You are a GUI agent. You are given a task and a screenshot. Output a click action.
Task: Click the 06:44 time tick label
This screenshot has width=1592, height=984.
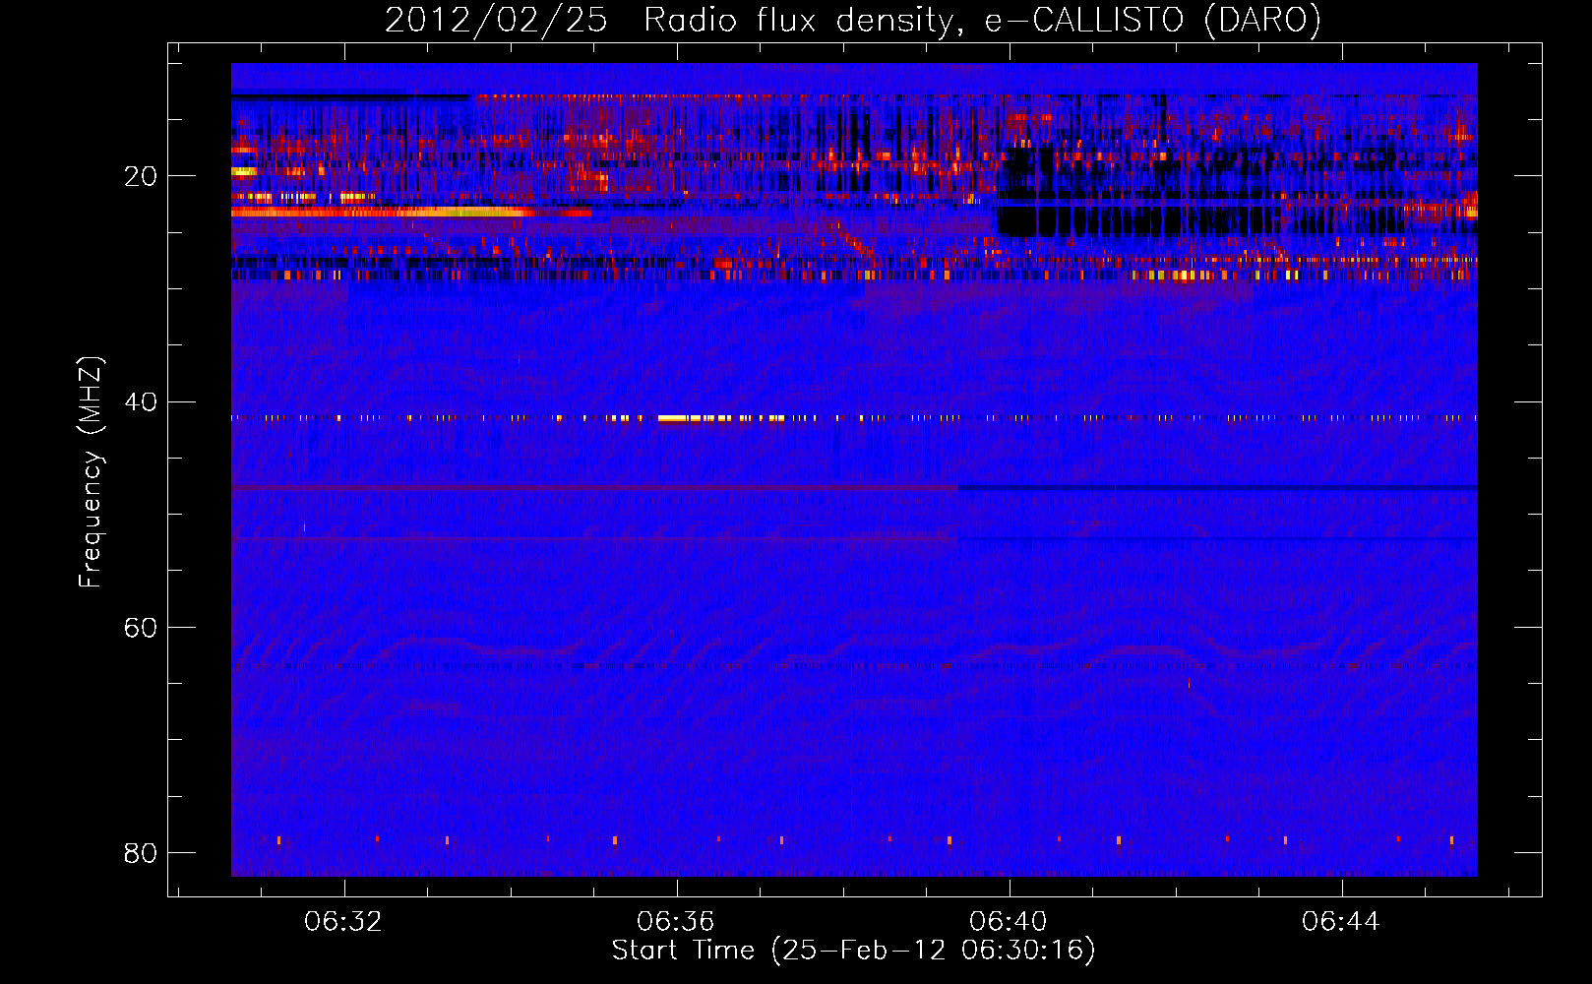click(1340, 922)
